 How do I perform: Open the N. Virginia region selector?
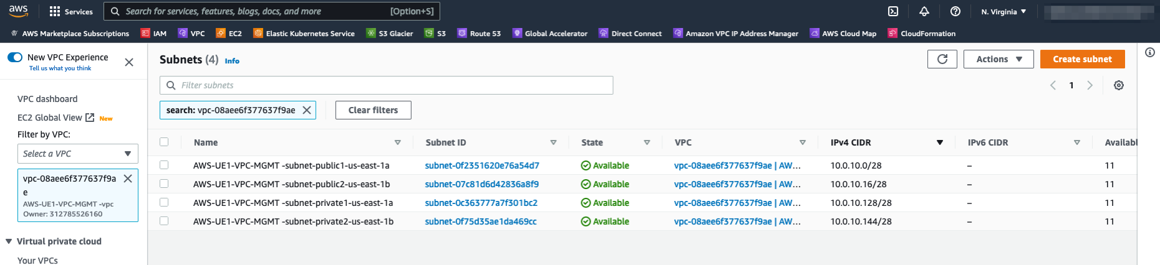1003,11
